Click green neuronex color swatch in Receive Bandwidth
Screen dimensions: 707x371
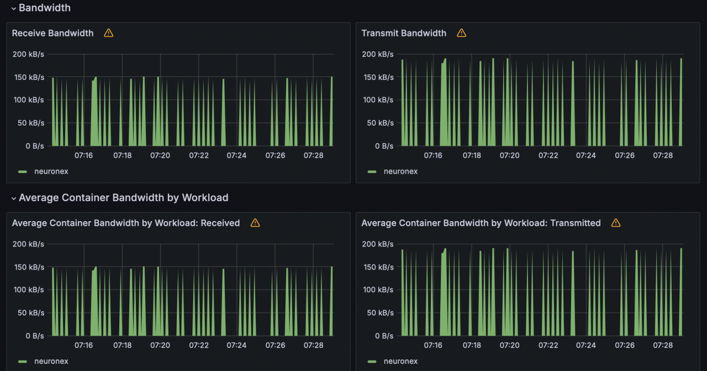(x=23, y=171)
